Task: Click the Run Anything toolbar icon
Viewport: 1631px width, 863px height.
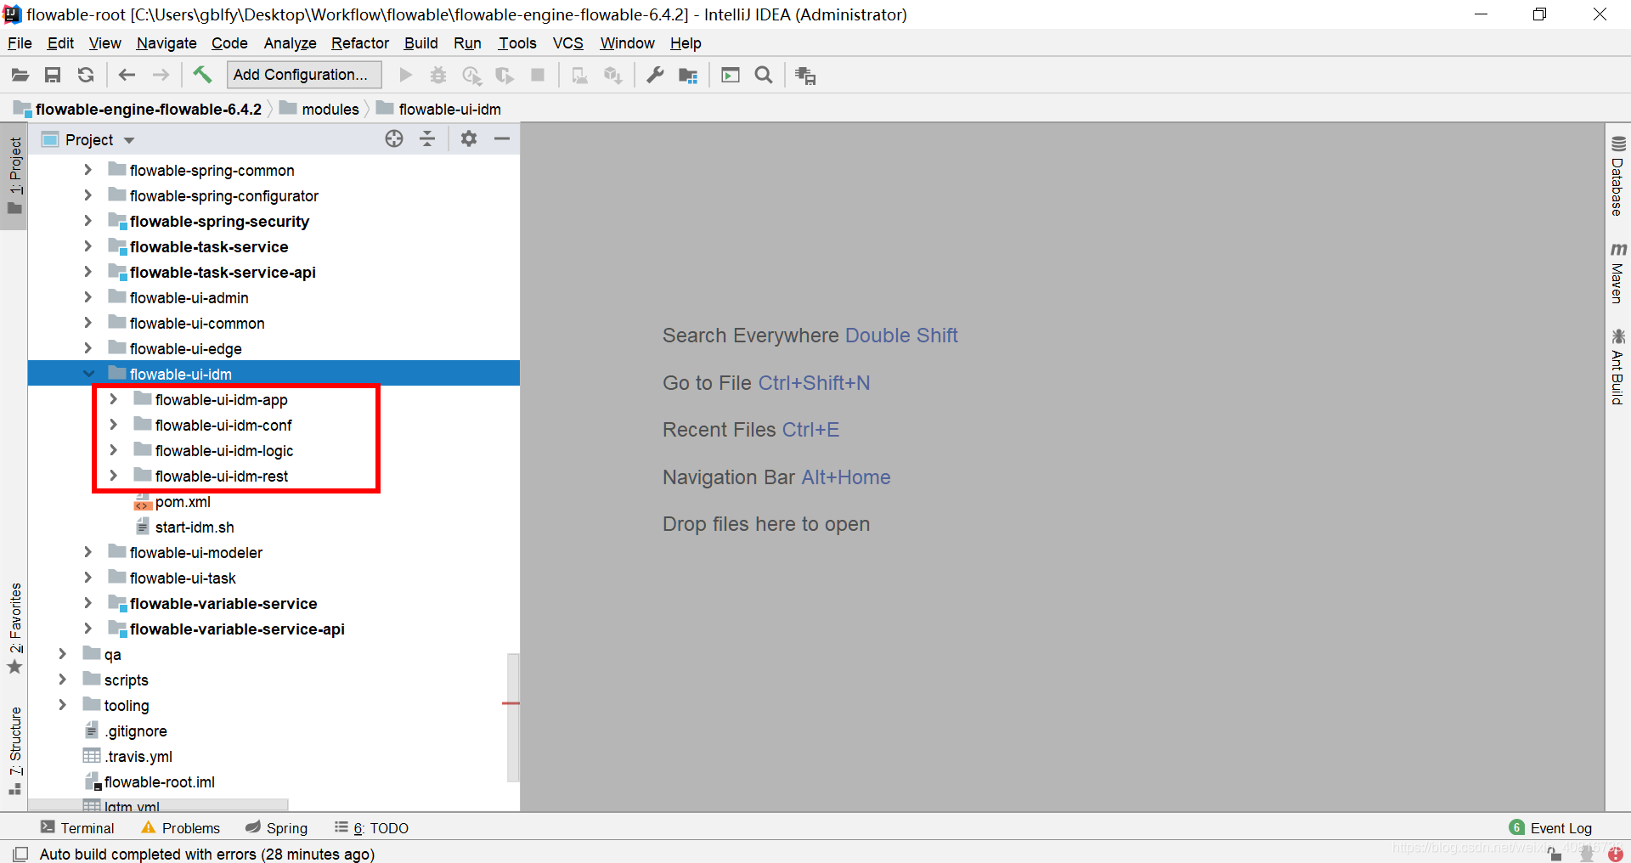Action: coord(731,76)
